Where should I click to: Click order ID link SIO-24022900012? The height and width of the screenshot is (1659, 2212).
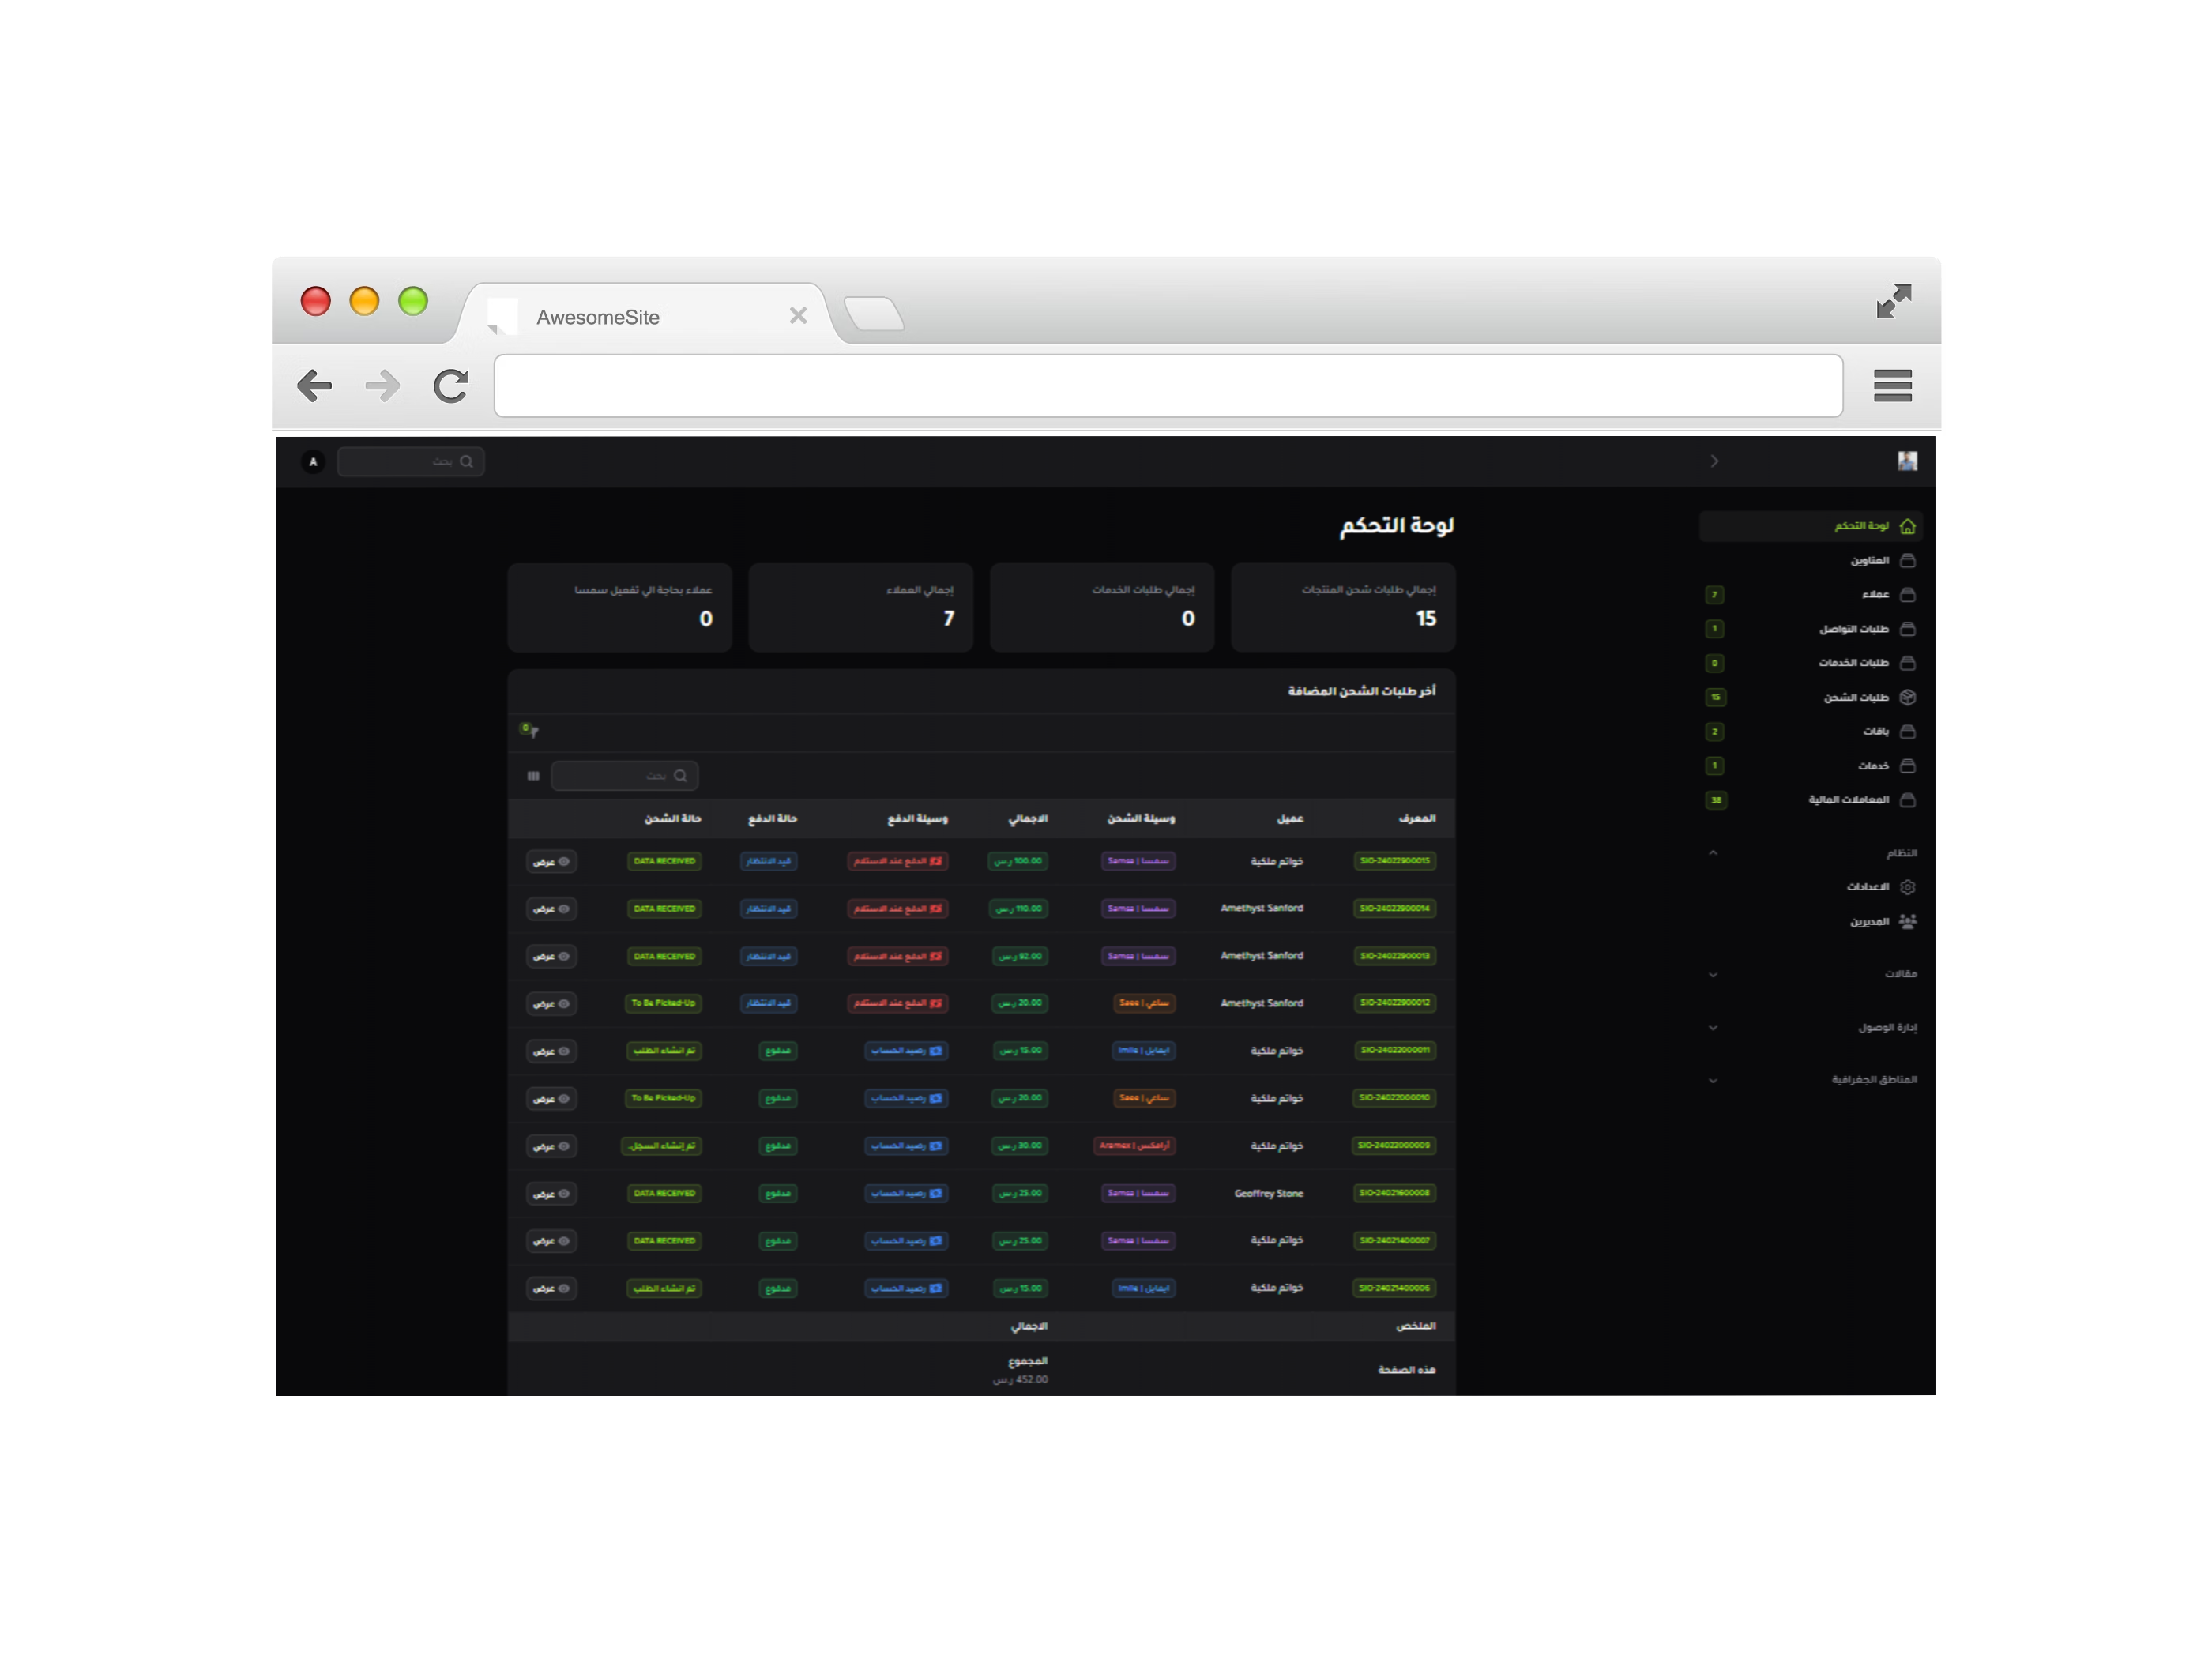[1394, 1003]
